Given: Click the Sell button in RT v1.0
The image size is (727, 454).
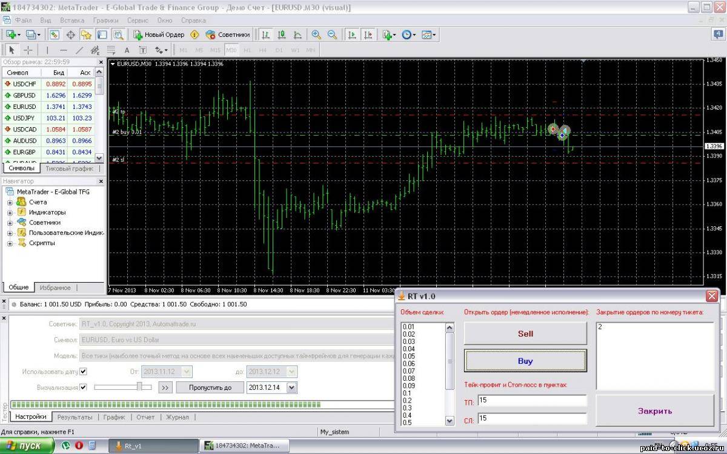Looking at the screenshot, I should pyautogui.click(x=525, y=334).
